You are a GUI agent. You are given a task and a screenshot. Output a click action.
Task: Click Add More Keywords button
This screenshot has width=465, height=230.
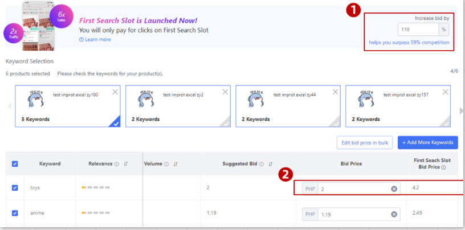427,142
